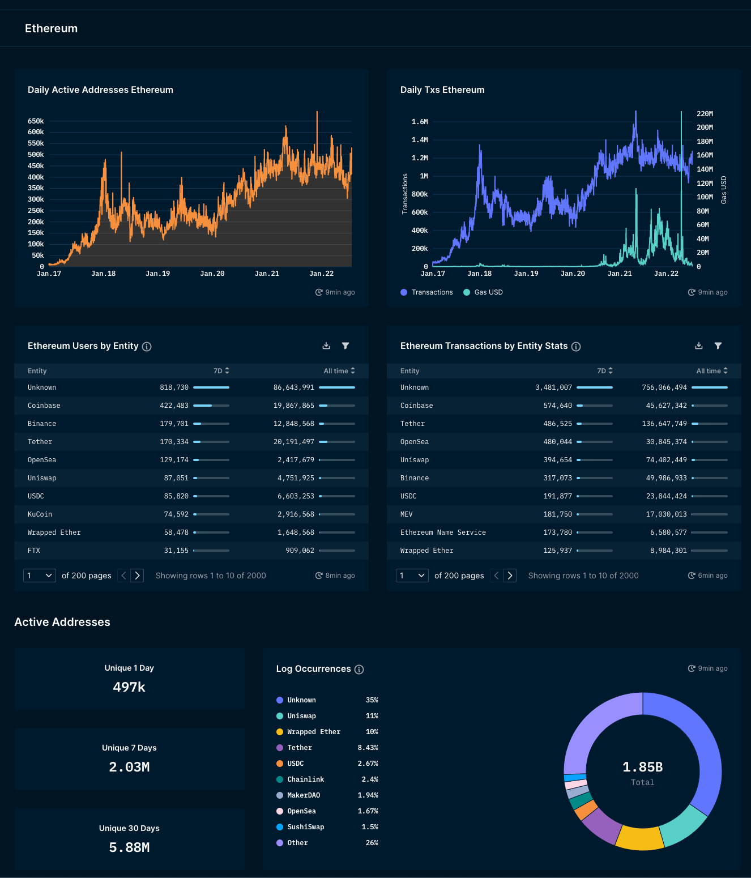Click the Unique 1 Day 497k card

(x=129, y=679)
